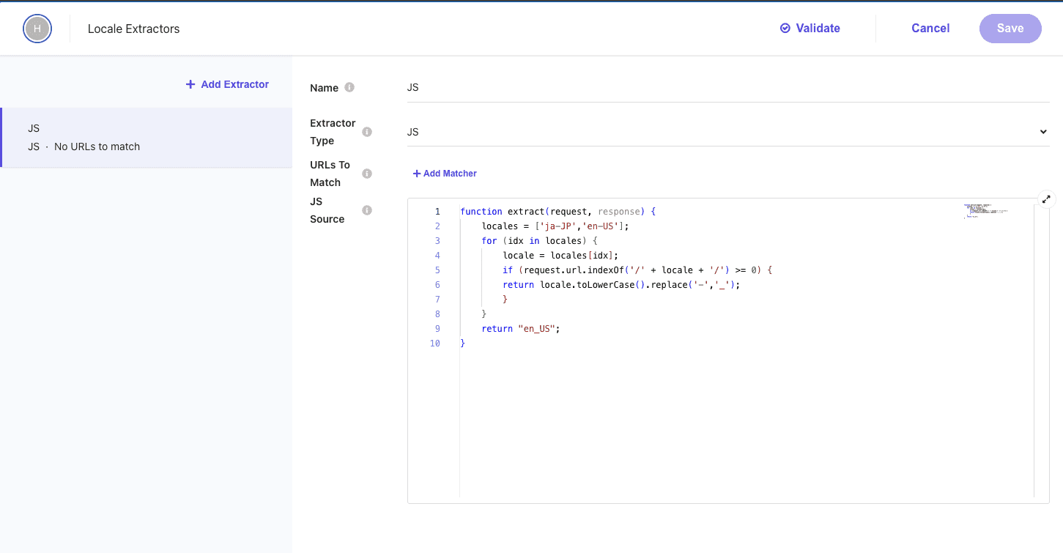Click the H user avatar icon
Image resolution: width=1063 pixels, height=553 pixels.
point(37,29)
